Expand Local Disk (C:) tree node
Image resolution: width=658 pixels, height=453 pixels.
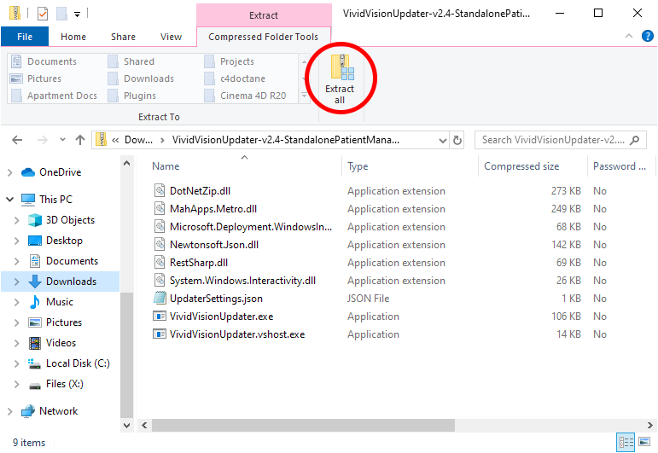(x=17, y=363)
